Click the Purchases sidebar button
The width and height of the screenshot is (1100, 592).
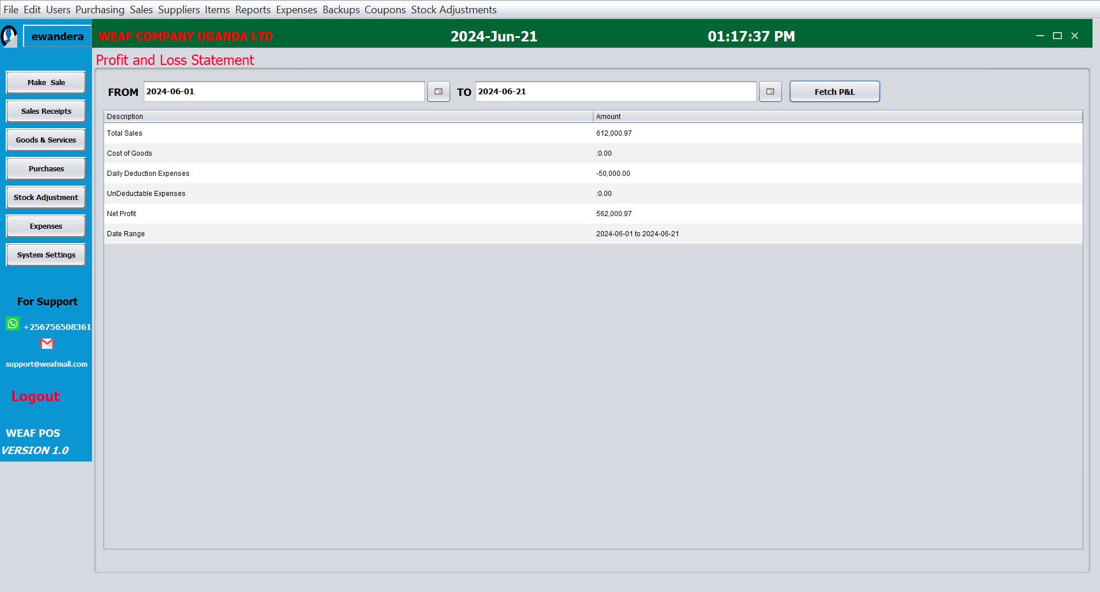click(x=46, y=168)
